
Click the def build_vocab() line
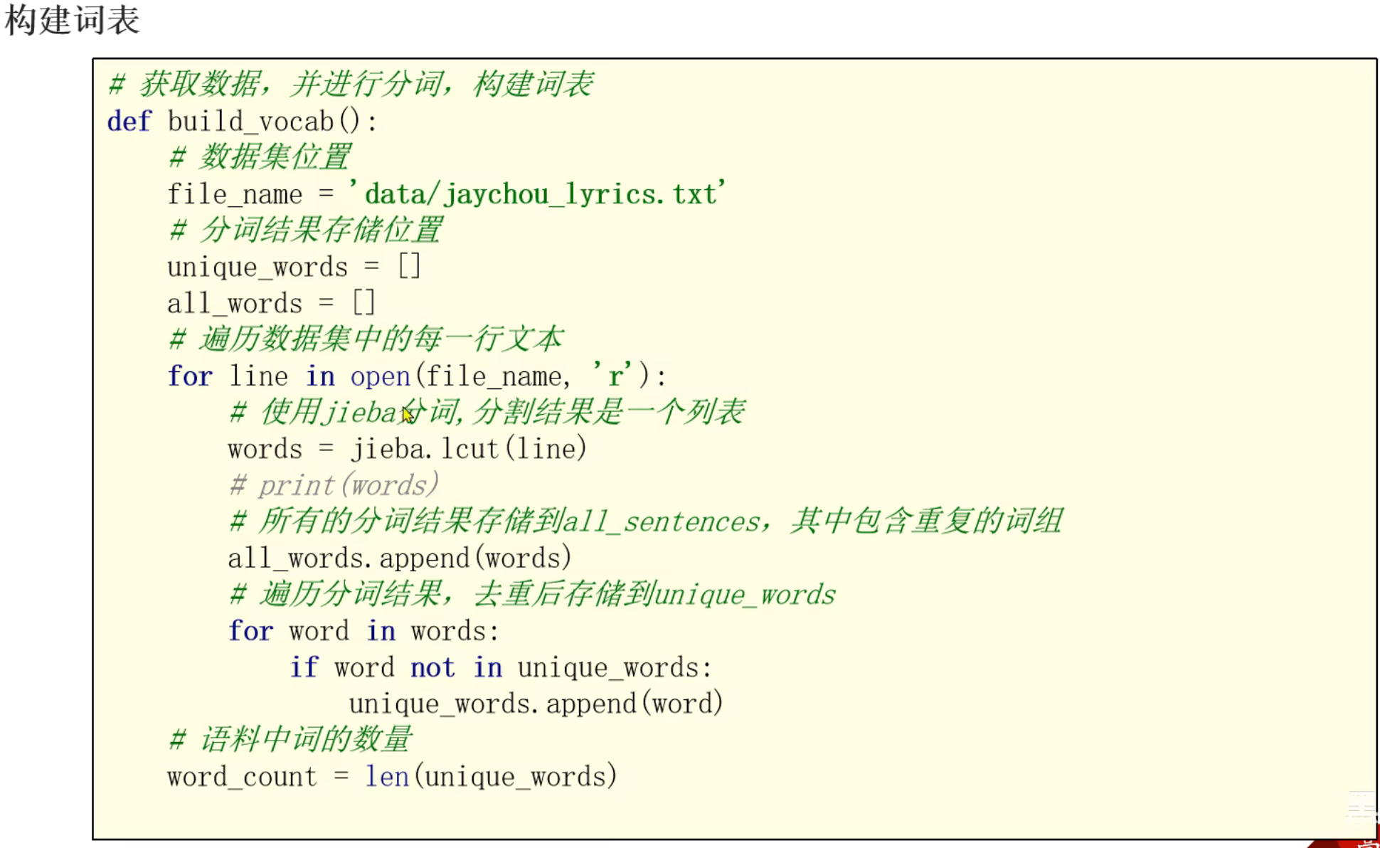[x=242, y=122]
